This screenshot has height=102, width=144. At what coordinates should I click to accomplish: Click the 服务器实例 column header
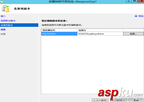click(59, 30)
